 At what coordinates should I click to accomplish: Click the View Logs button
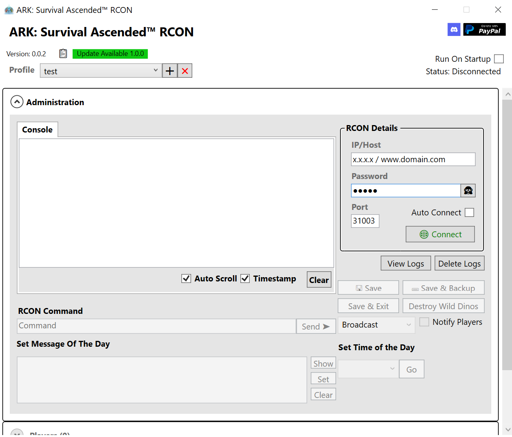point(406,263)
